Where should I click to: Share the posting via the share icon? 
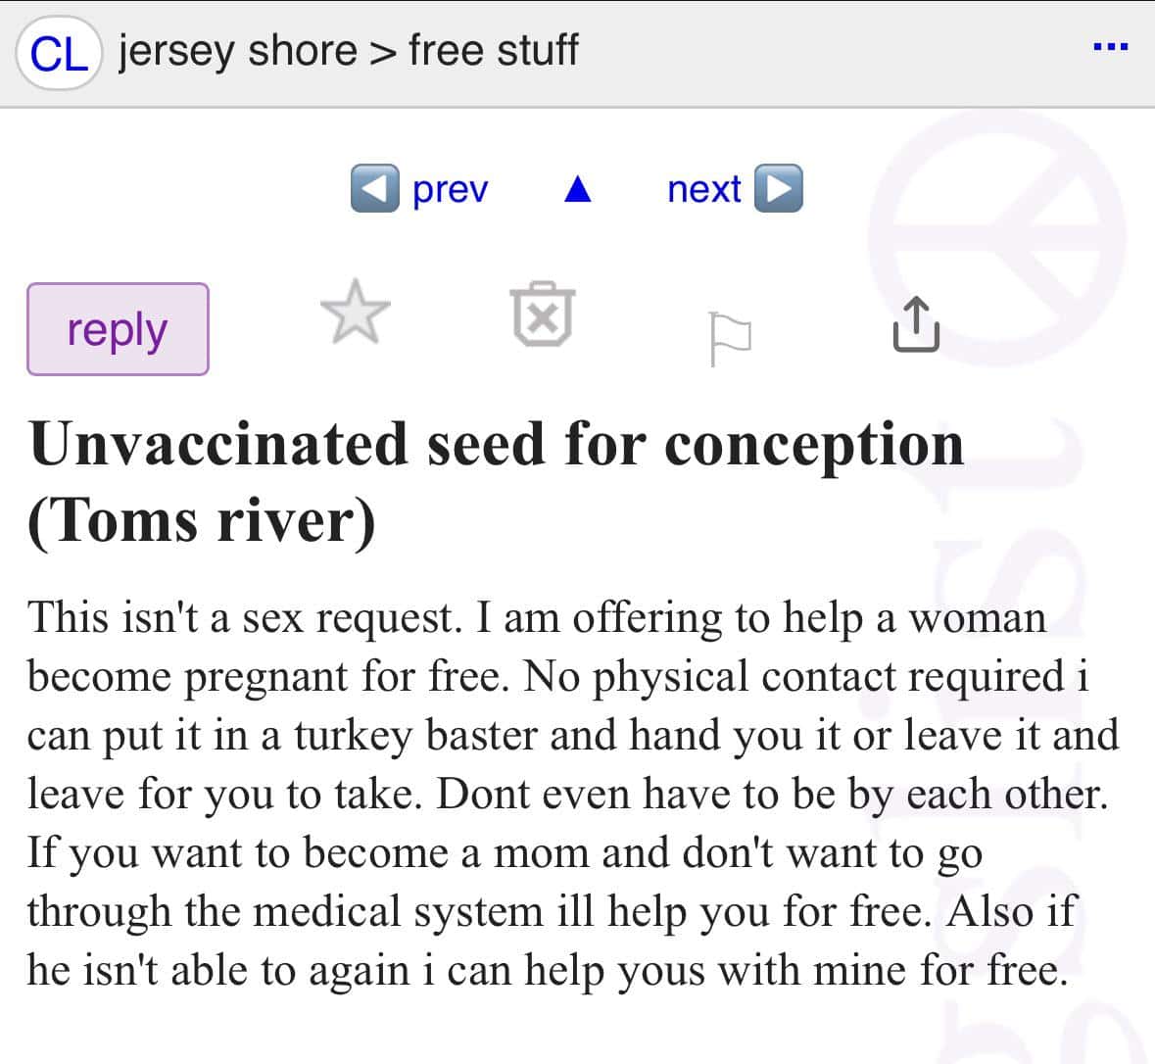(x=916, y=324)
